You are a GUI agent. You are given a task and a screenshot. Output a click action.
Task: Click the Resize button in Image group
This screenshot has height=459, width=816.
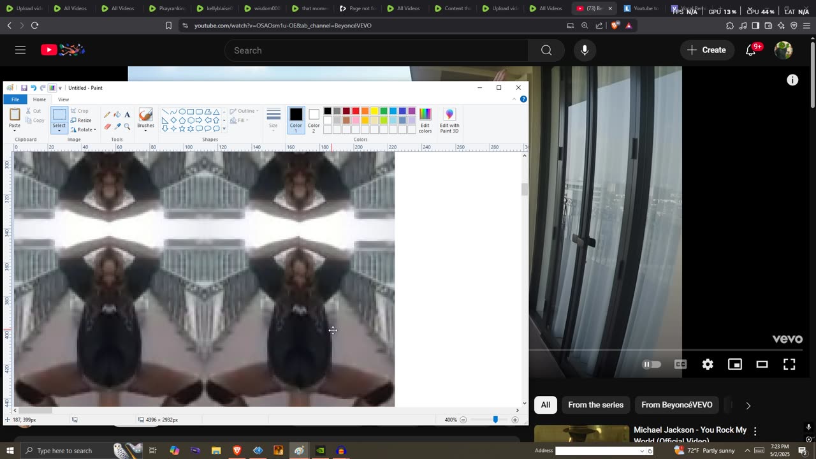tap(81, 120)
